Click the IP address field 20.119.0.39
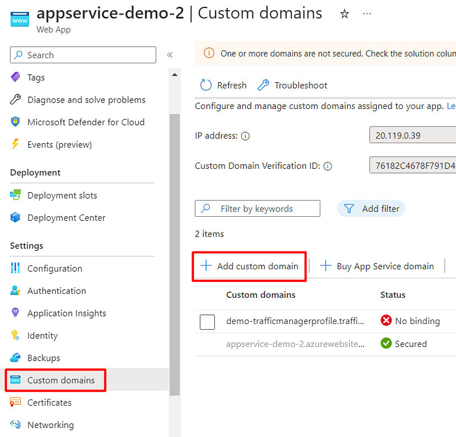The height and width of the screenshot is (437, 456). pyautogui.click(x=413, y=135)
